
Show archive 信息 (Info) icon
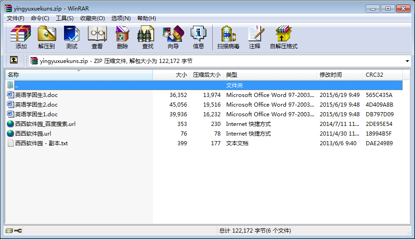tap(198, 34)
